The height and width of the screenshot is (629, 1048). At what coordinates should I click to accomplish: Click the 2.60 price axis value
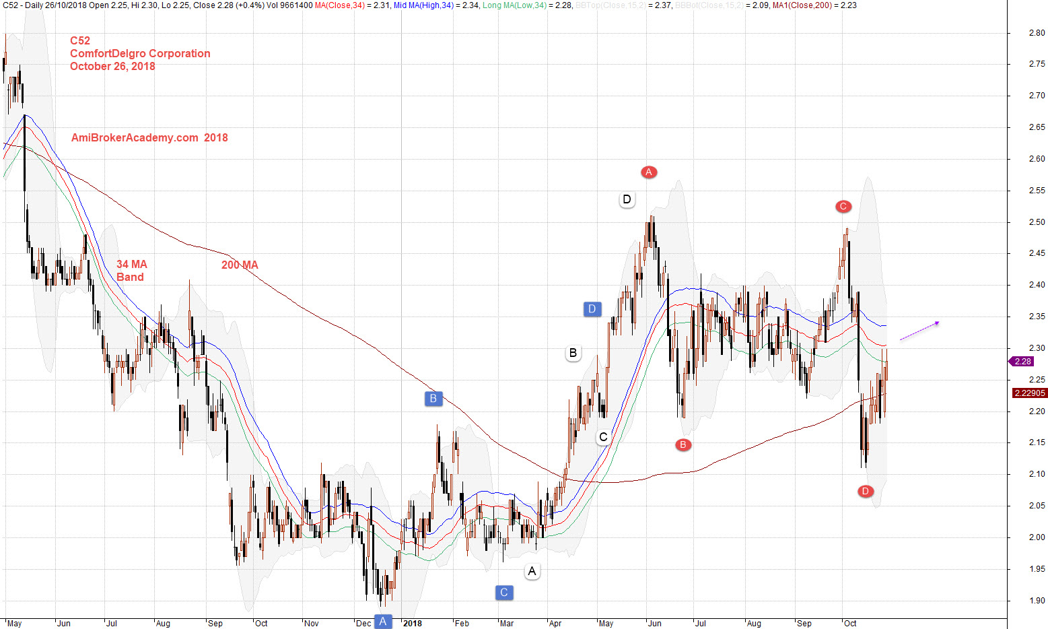pyautogui.click(x=1037, y=159)
